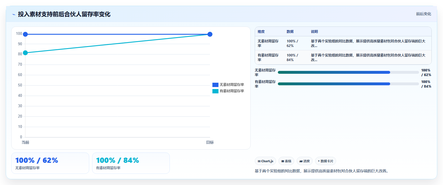Click the 当前 x-axis label

tap(25, 142)
